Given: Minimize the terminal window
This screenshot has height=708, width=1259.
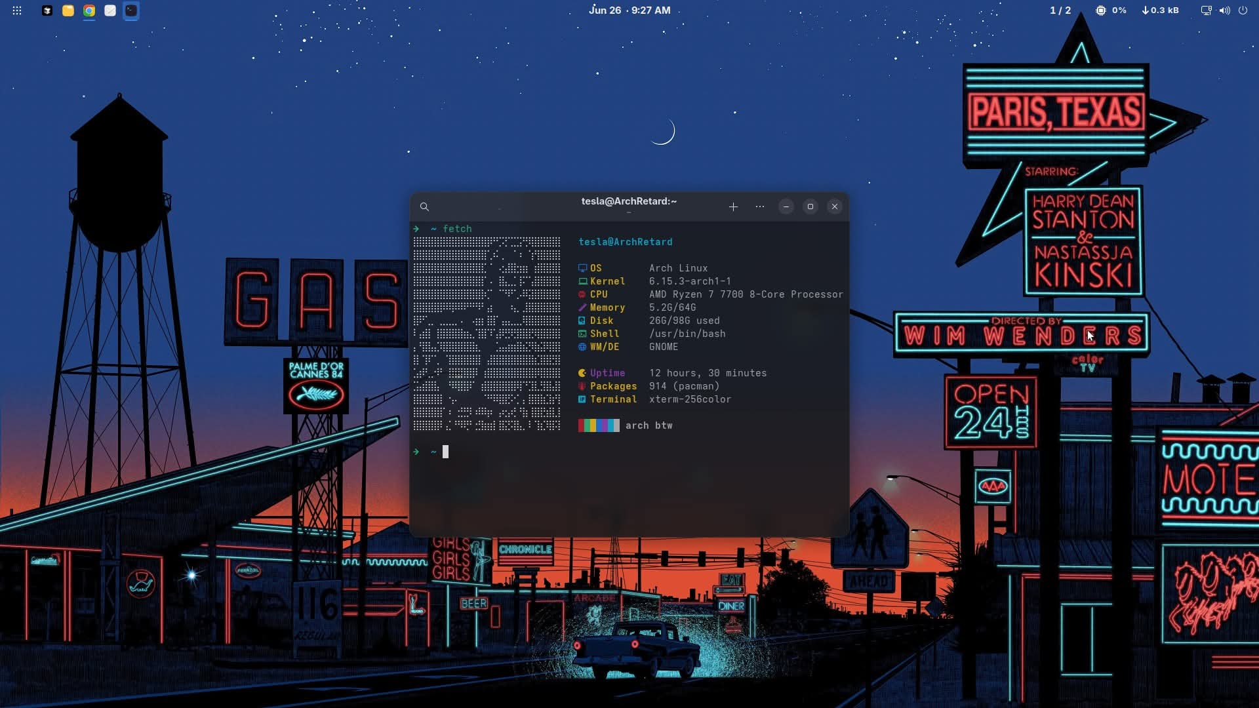Looking at the screenshot, I should coord(786,206).
